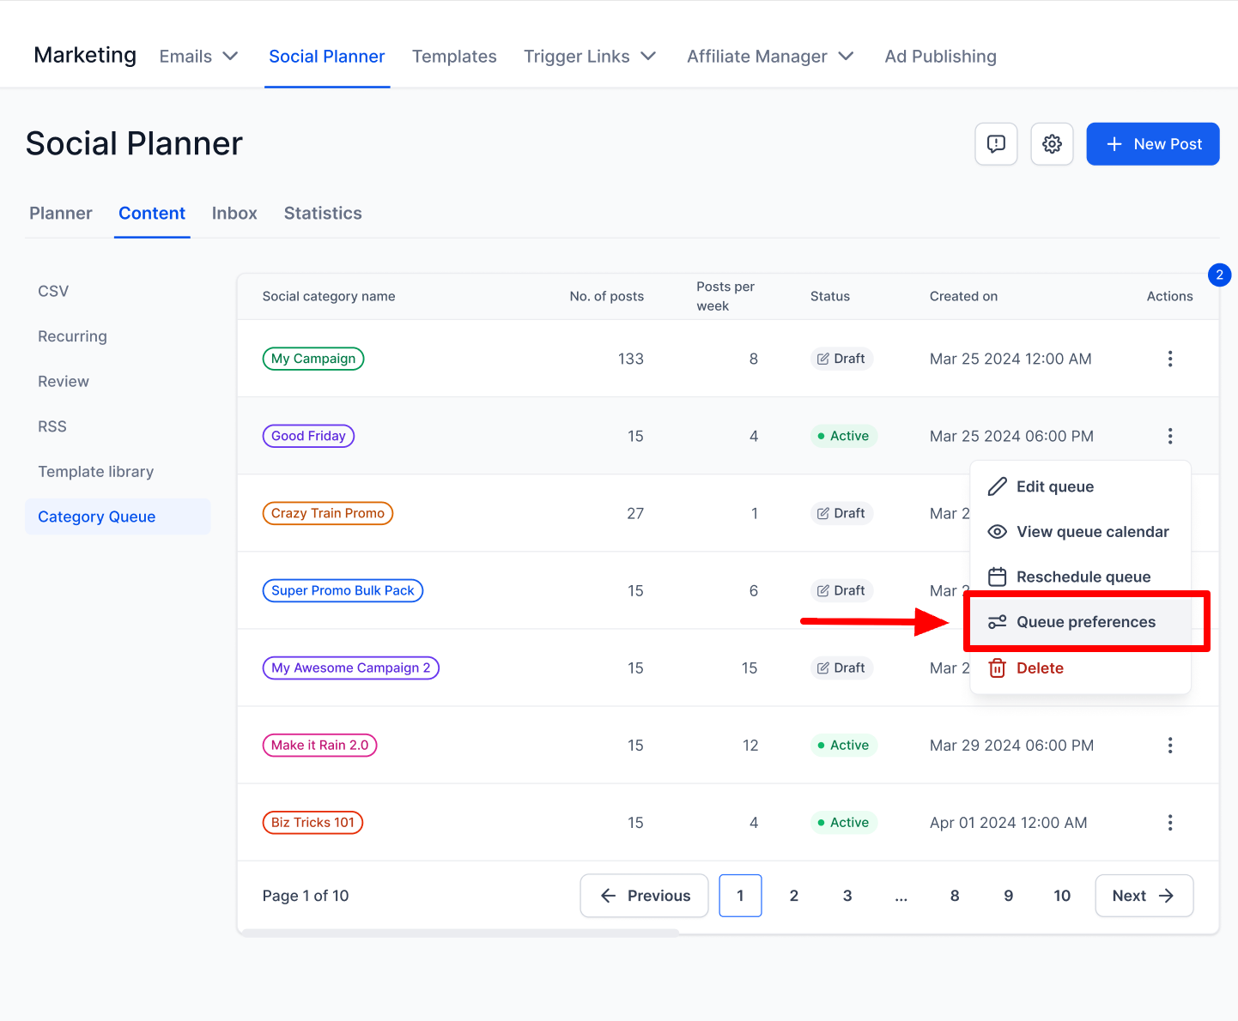1238x1021 pixels.
Task: Open Template library in the sidebar
Action: (96, 472)
